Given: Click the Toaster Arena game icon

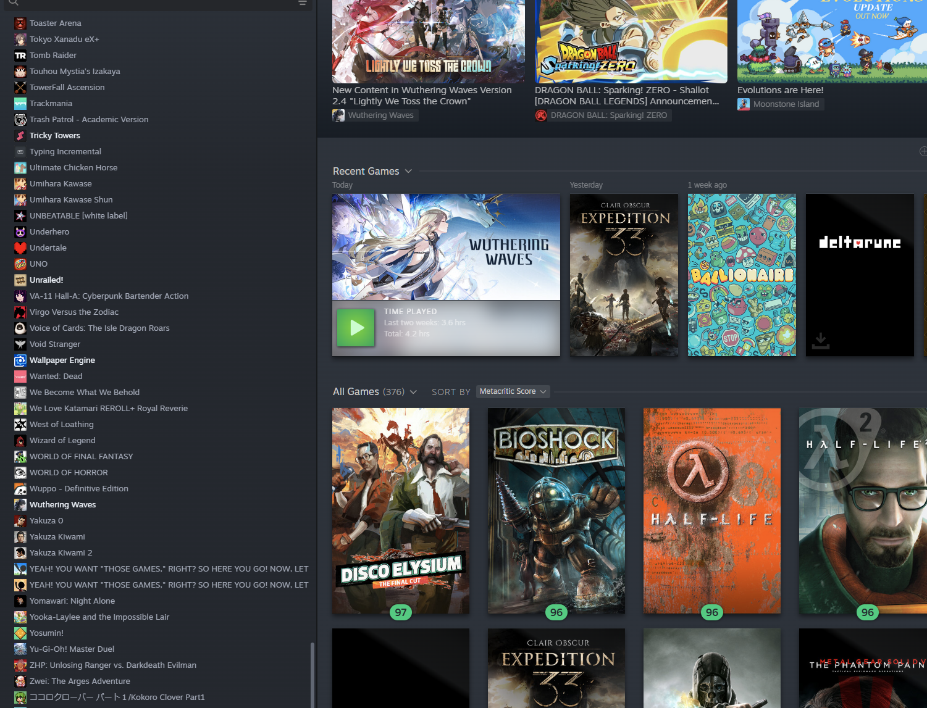Looking at the screenshot, I should pos(20,23).
